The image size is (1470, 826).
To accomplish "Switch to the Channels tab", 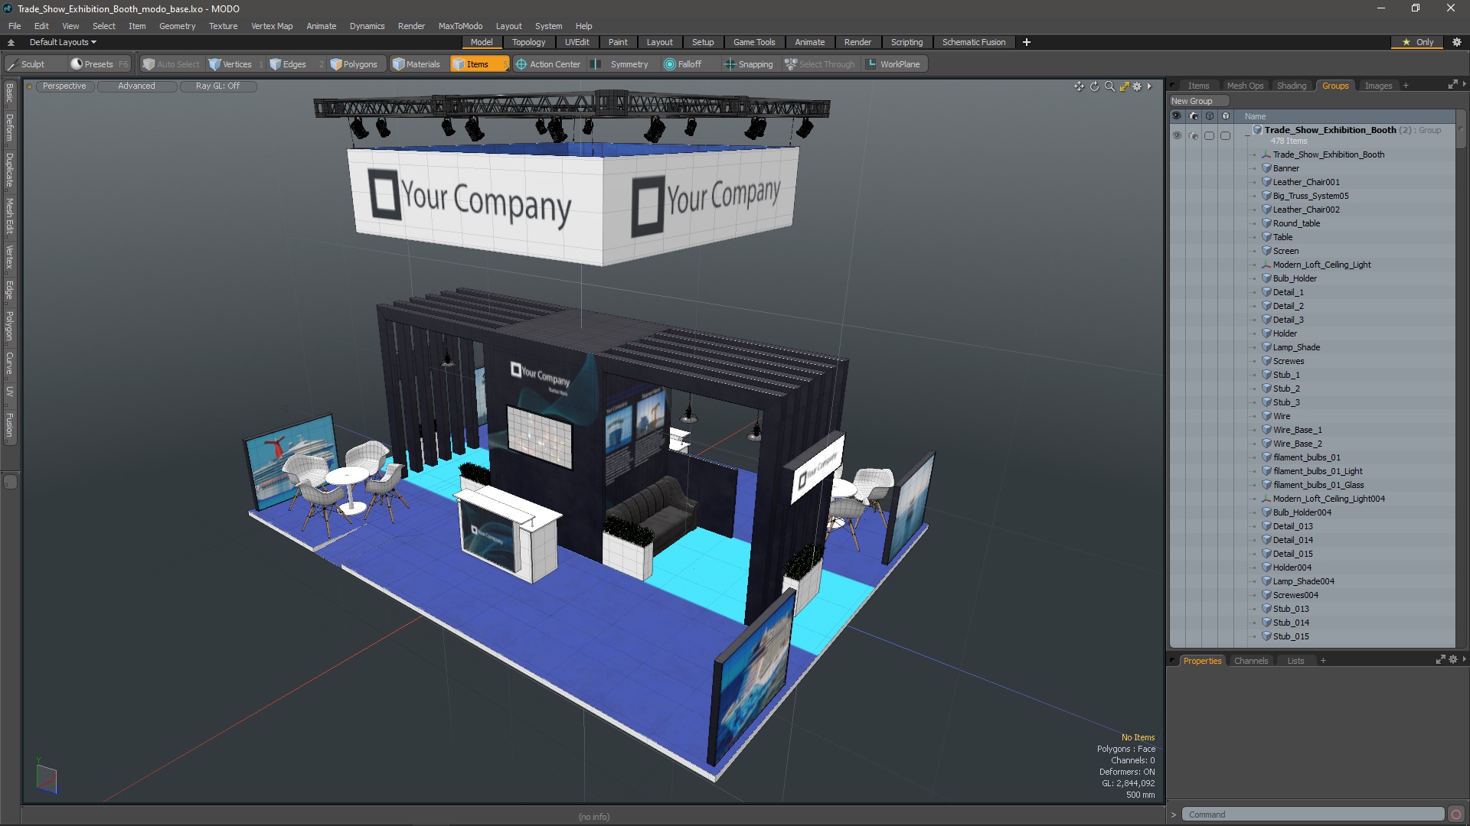I will pyautogui.click(x=1250, y=661).
